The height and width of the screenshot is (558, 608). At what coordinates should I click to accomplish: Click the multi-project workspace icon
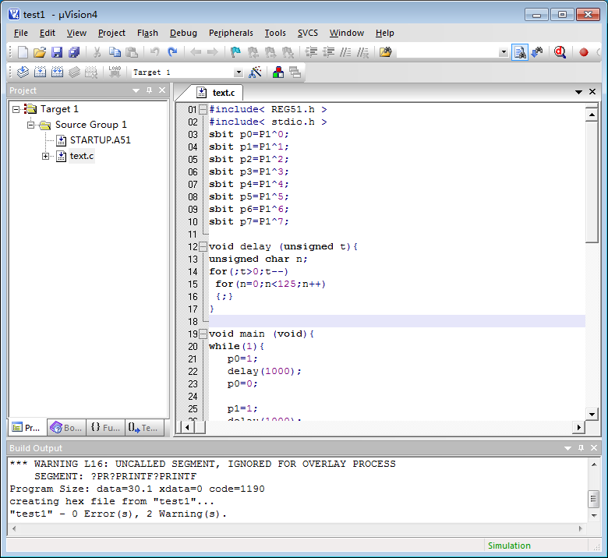pyautogui.click(x=295, y=72)
